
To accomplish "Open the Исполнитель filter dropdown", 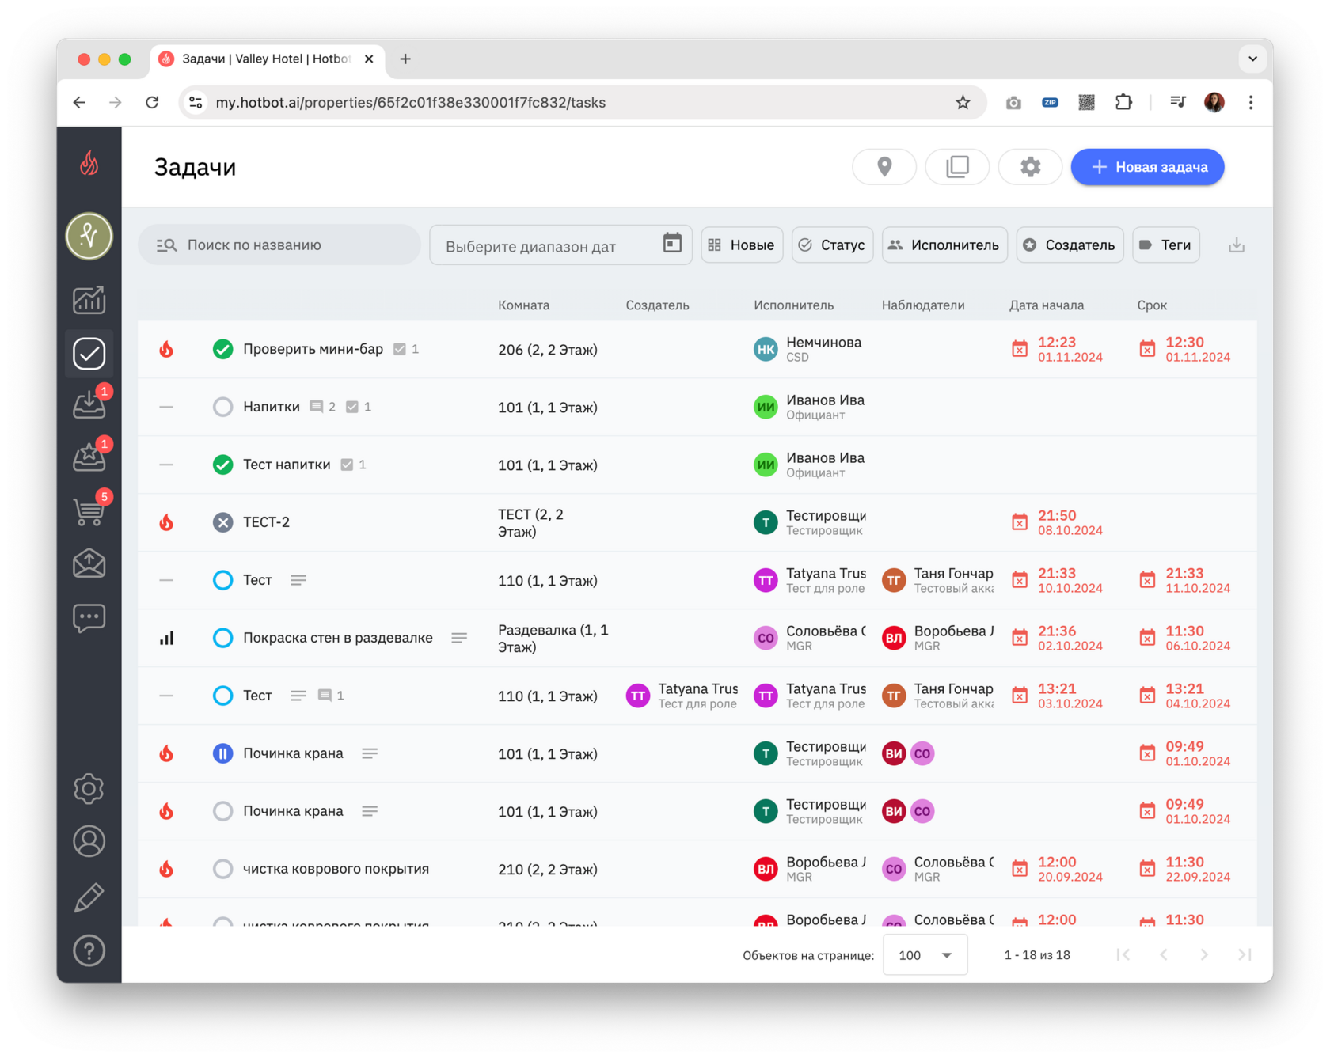I will [x=944, y=245].
